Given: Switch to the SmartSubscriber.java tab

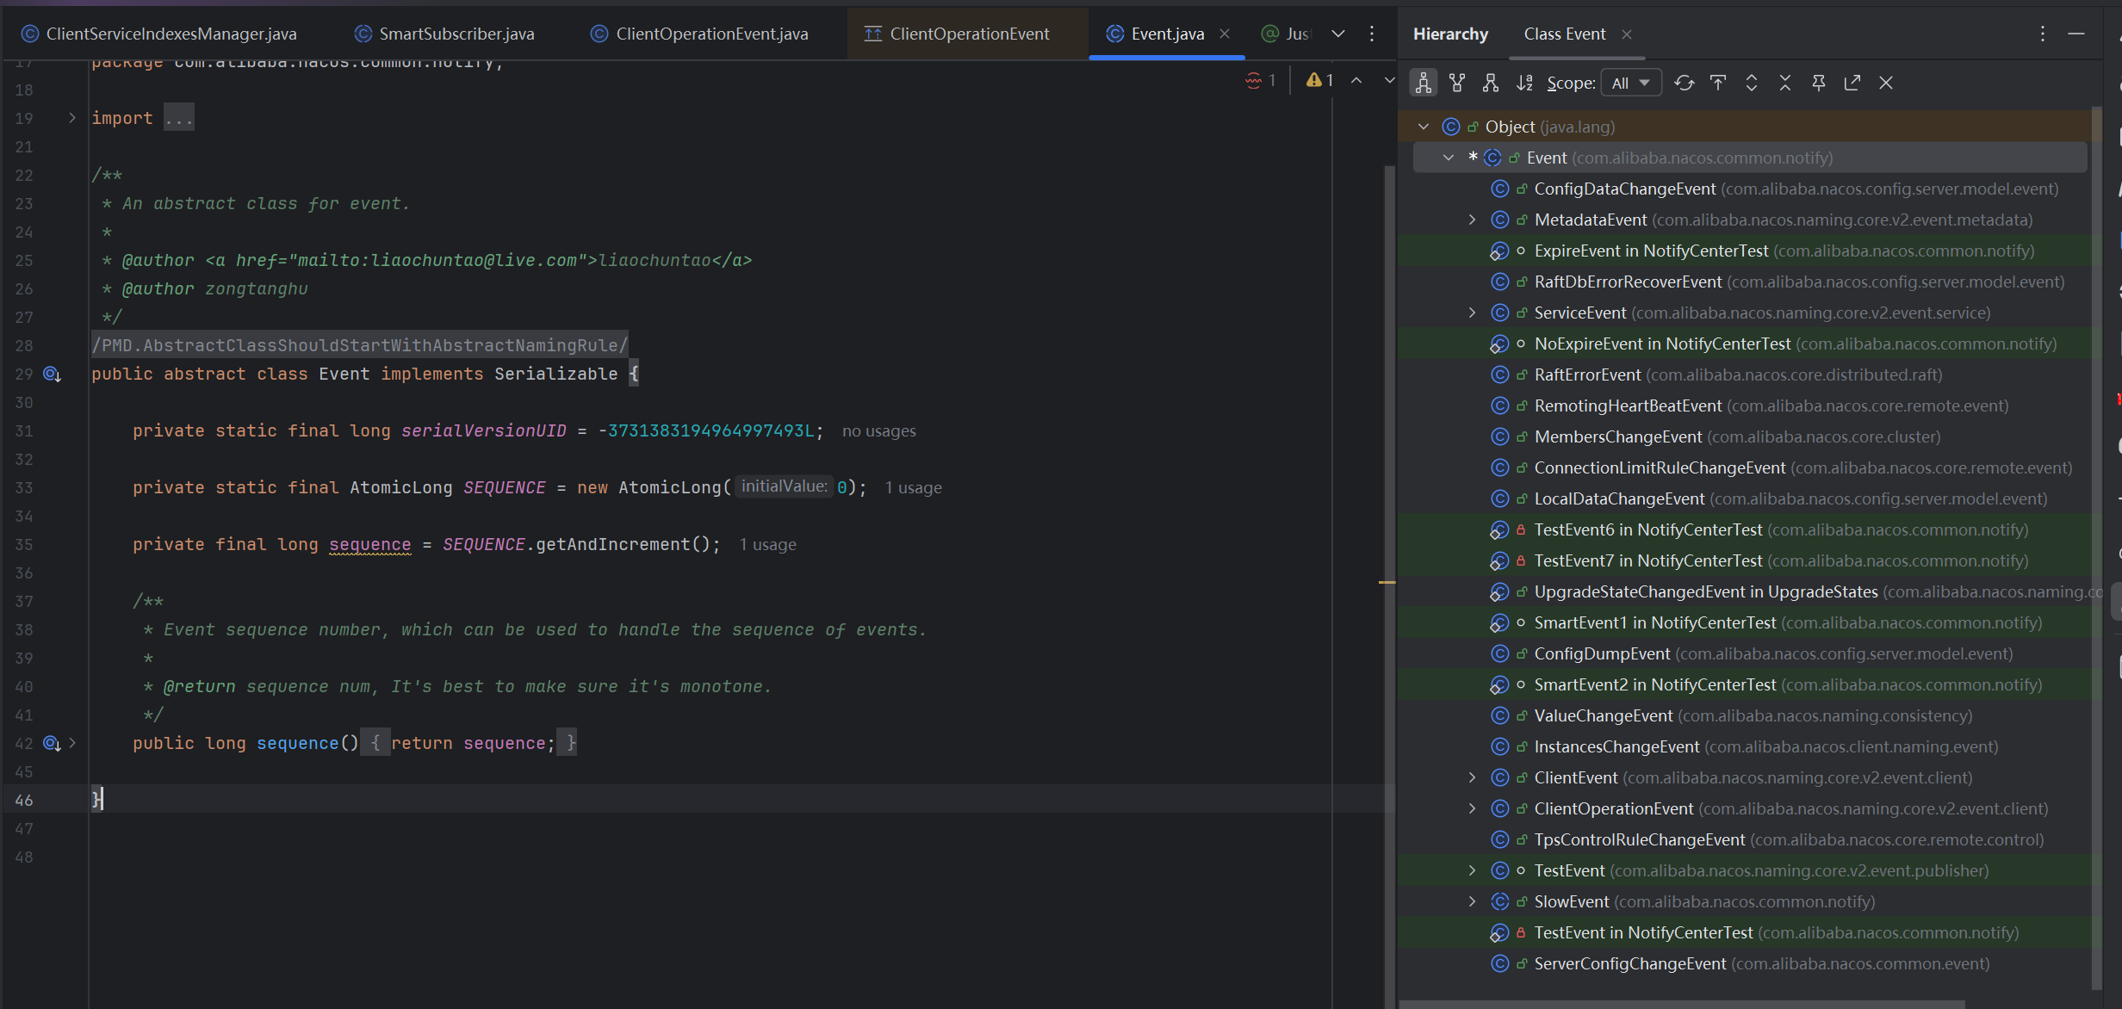Looking at the screenshot, I should point(456,34).
